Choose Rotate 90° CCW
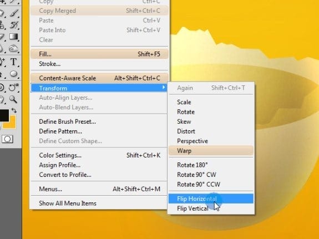This screenshot has height=239, width=319. point(211,184)
